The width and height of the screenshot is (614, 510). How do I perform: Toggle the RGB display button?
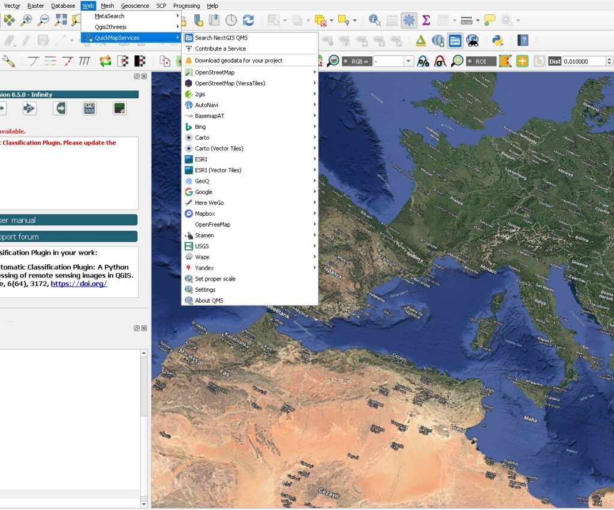(356, 62)
